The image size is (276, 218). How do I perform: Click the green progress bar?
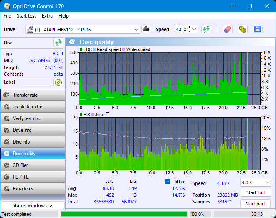click(x=124, y=214)
